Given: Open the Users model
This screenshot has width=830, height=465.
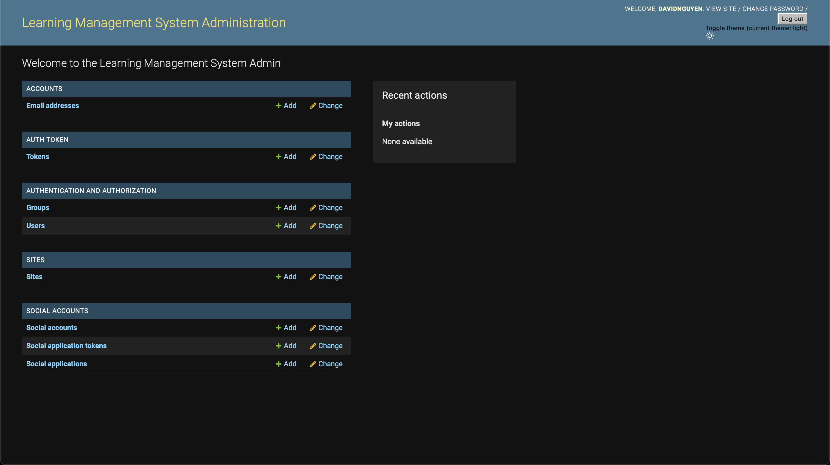Looking at the screenshot, I should click(35, 226).
